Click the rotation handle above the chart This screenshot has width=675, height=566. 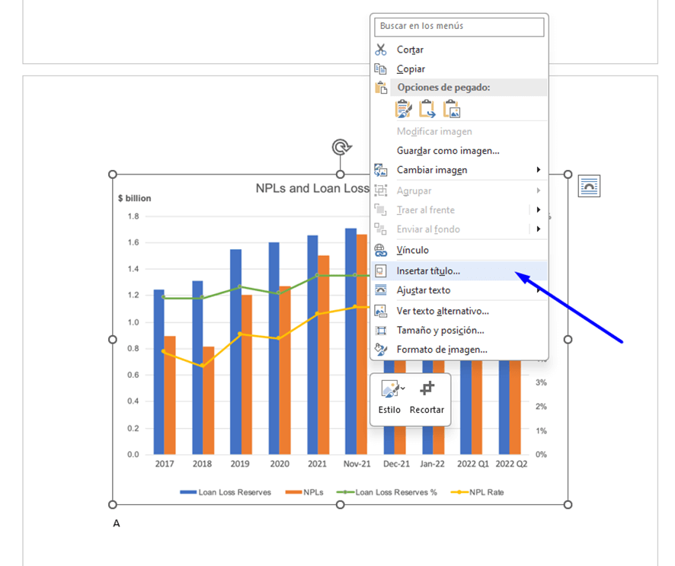341,147
